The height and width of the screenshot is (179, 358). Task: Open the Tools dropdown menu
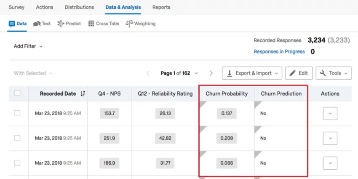coord(333,73)
